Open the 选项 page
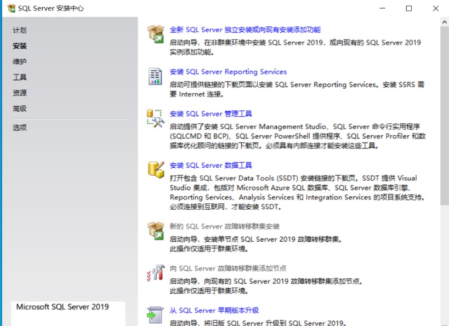 [20, 128]
